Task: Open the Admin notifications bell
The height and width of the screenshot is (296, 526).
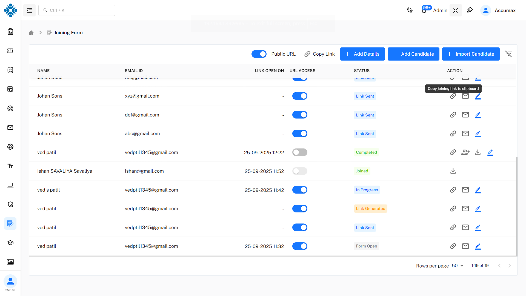Action: point(424,11)
